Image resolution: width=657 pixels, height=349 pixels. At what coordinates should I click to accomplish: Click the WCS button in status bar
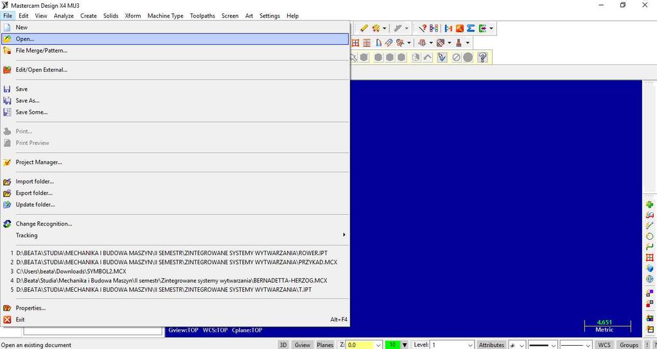(x=604, y=345)
